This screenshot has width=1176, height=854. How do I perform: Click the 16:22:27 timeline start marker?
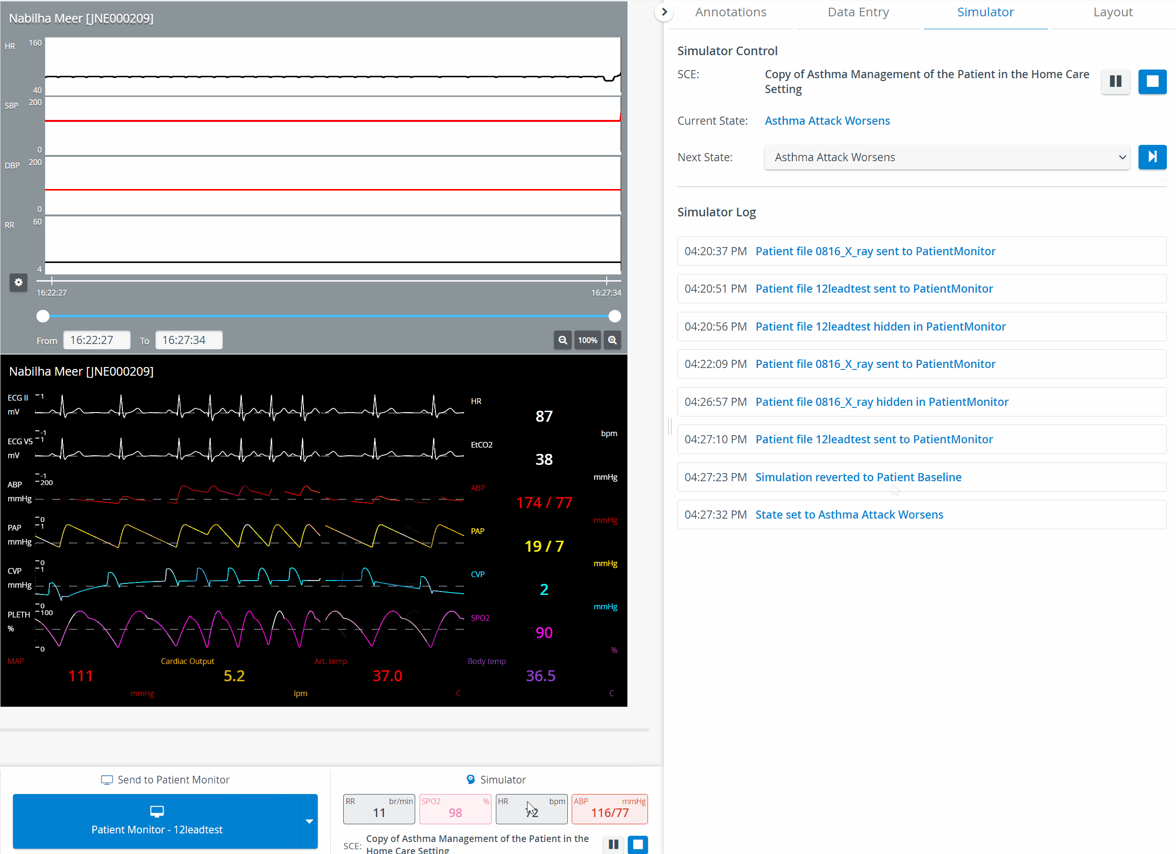pos(52,280)
